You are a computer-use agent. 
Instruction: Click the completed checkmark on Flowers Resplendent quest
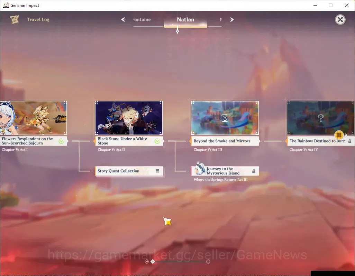point(61,141)
